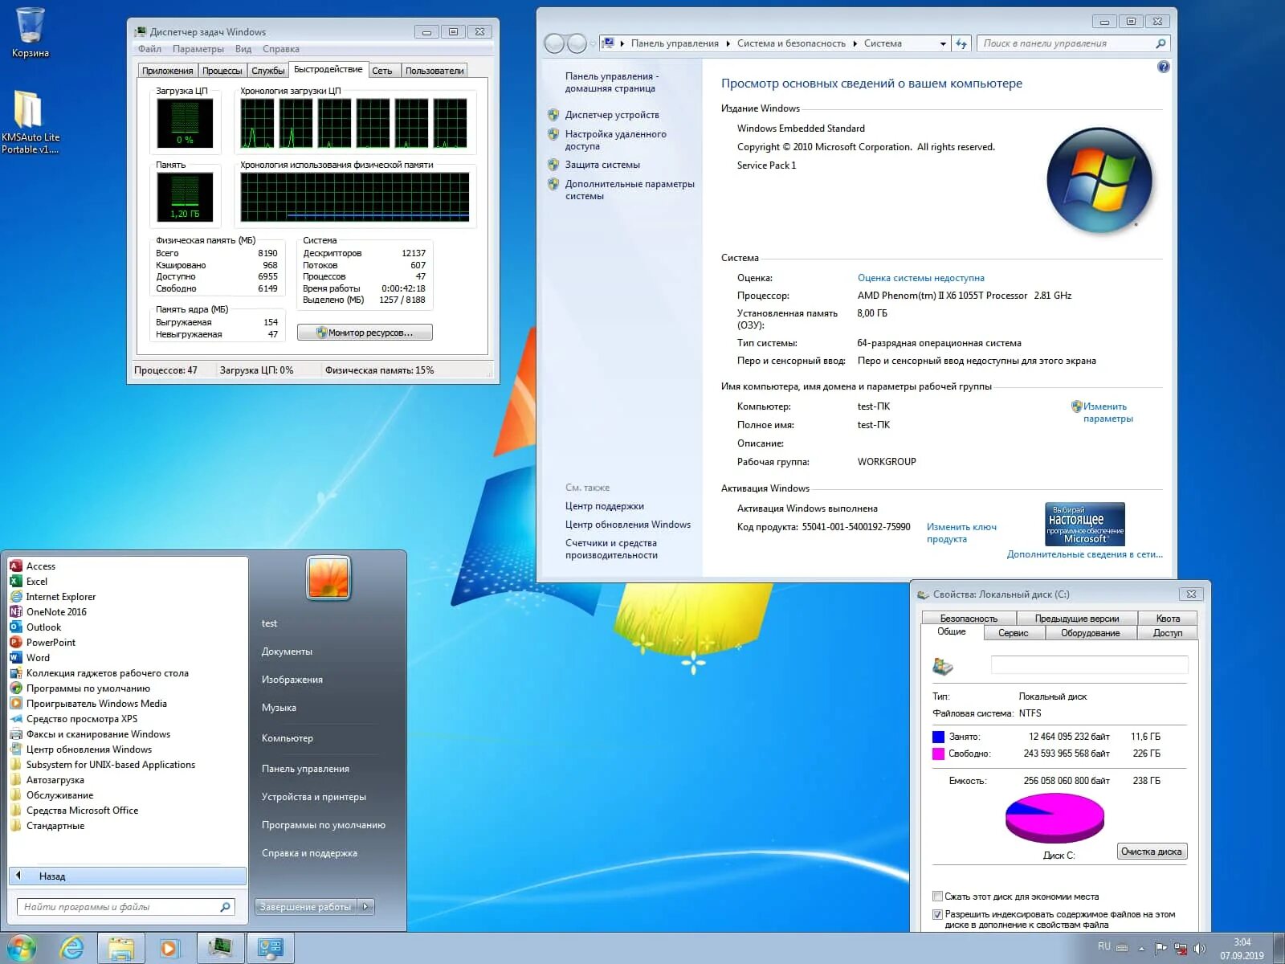Open Коллекция гаджетов рабочего стола
The image size is (1285, 964).
pos(107,673)
